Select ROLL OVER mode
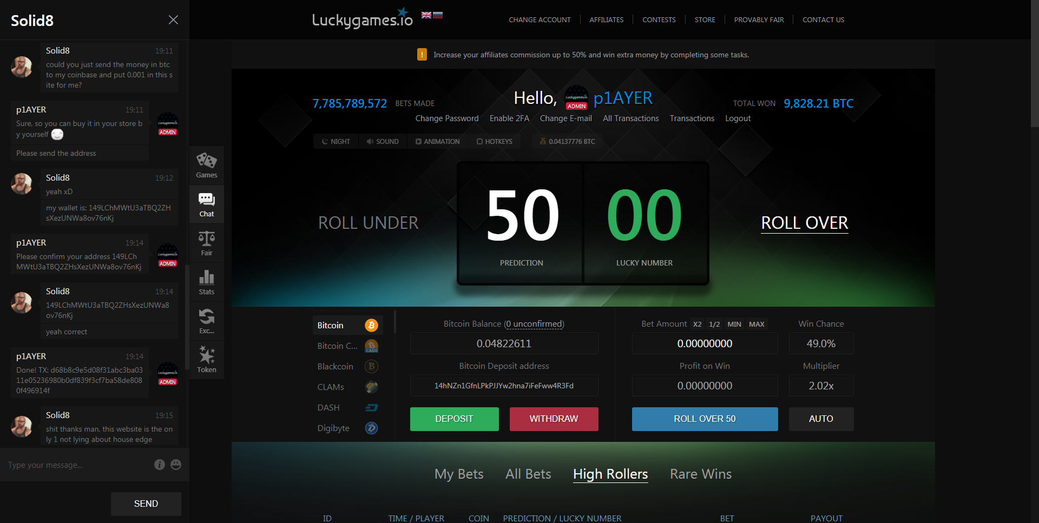 point(804,223)
